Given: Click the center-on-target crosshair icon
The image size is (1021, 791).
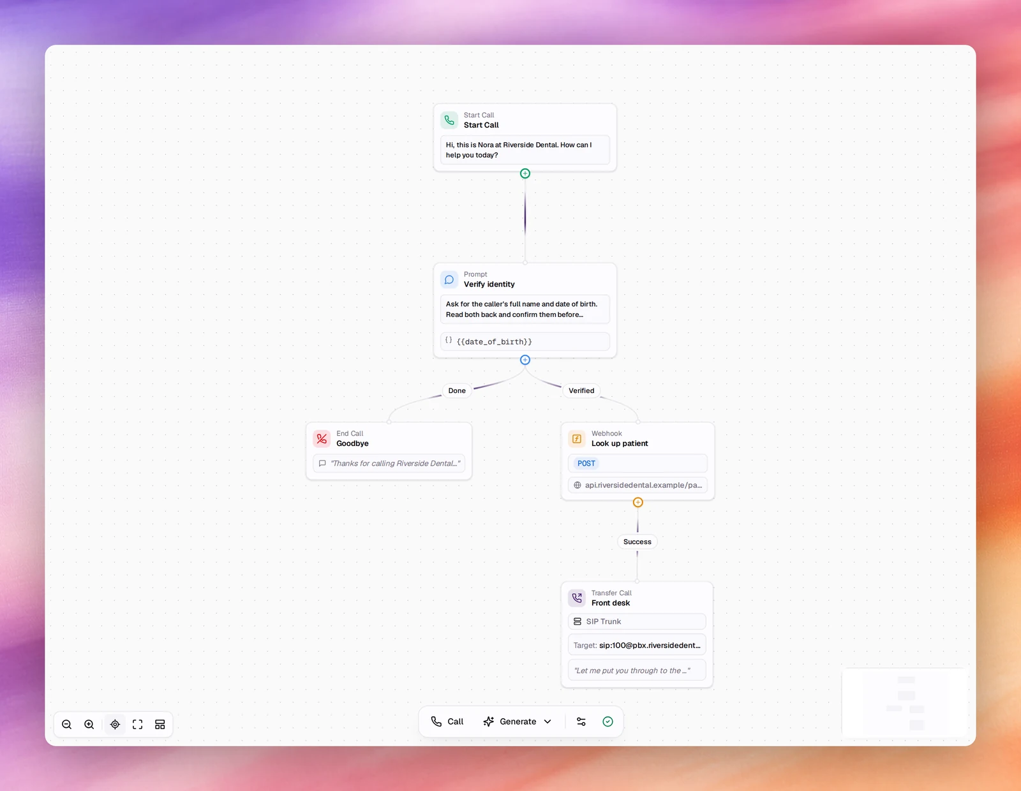Looking at the screenshot, I should (115, 725).
